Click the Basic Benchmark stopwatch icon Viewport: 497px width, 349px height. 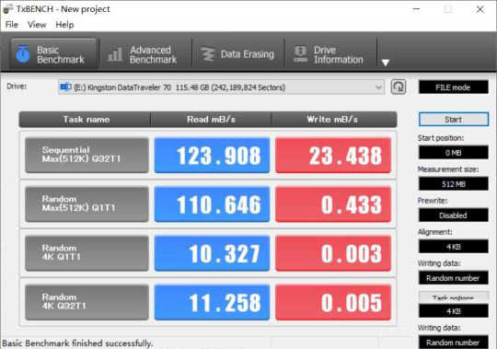pos(23,54)
